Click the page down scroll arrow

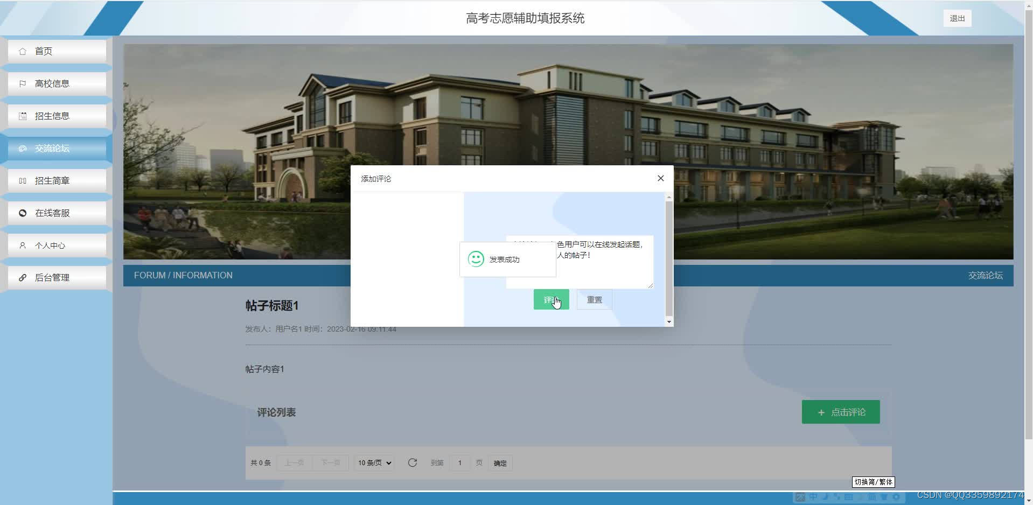pyautogui.click(x=1029, y=500)
